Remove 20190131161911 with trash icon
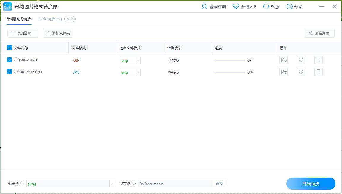Screen dimensions: 342x194 (319, 72)
